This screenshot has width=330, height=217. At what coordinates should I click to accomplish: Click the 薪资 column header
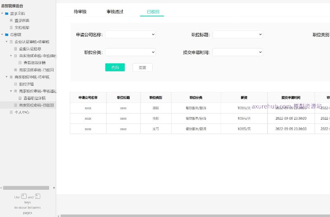(x=244, y=97)
